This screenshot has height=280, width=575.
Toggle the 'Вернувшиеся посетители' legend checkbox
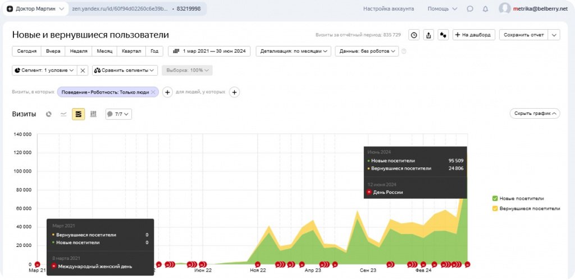pos(495,208)
